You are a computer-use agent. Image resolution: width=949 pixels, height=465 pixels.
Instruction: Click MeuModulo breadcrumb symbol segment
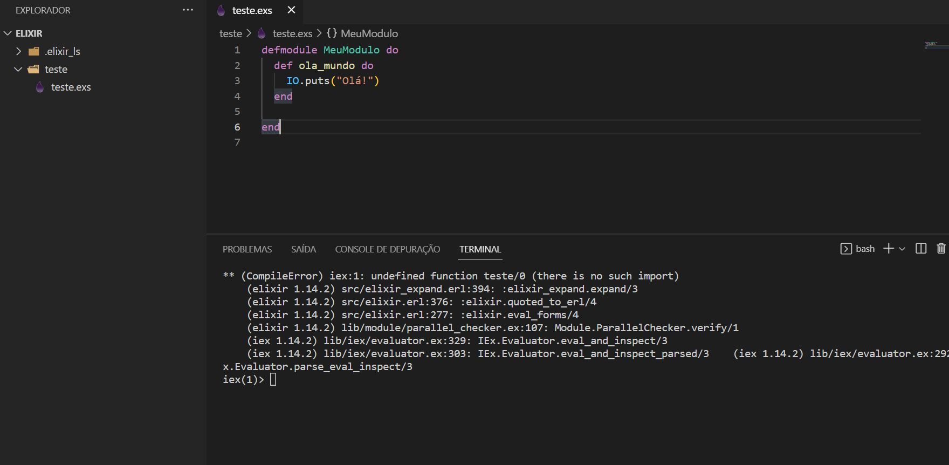(369, 33)
